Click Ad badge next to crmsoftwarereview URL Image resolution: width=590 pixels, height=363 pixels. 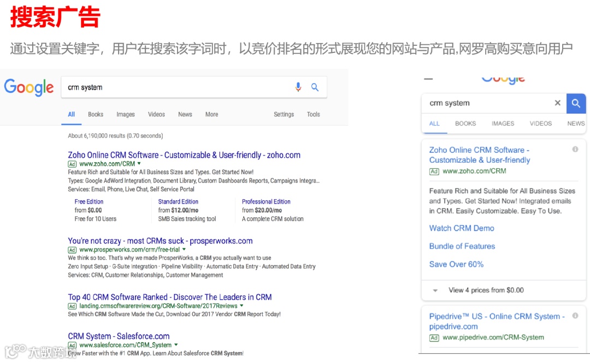[72, 306]
